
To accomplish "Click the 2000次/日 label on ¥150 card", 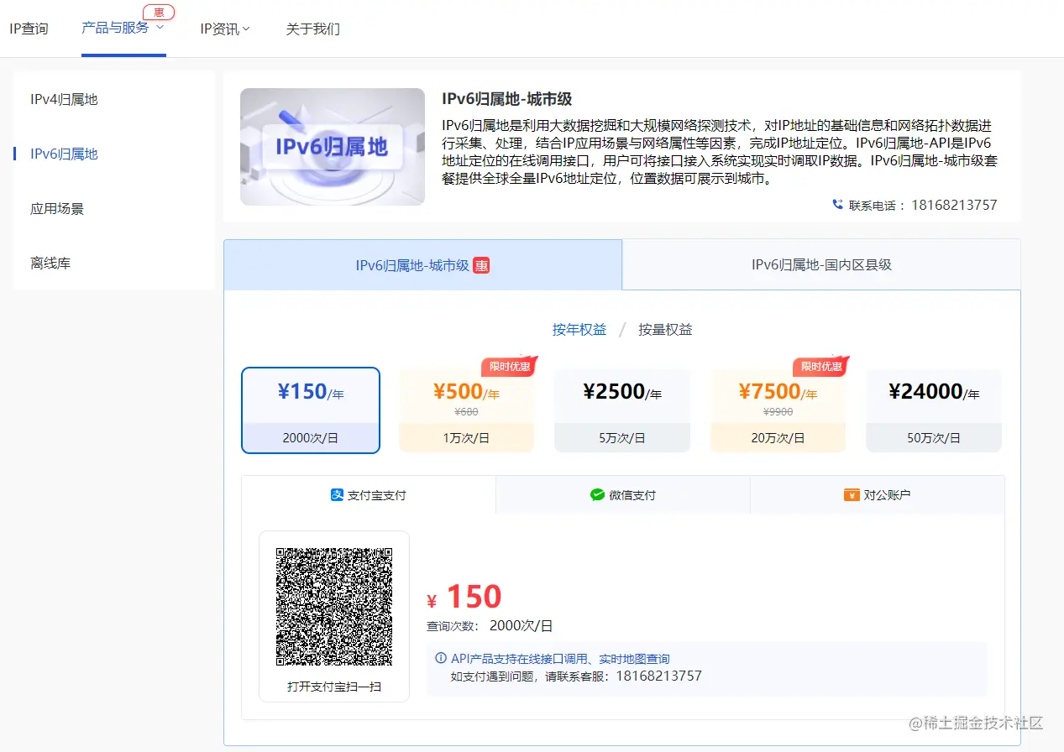I will pos(311,438).
